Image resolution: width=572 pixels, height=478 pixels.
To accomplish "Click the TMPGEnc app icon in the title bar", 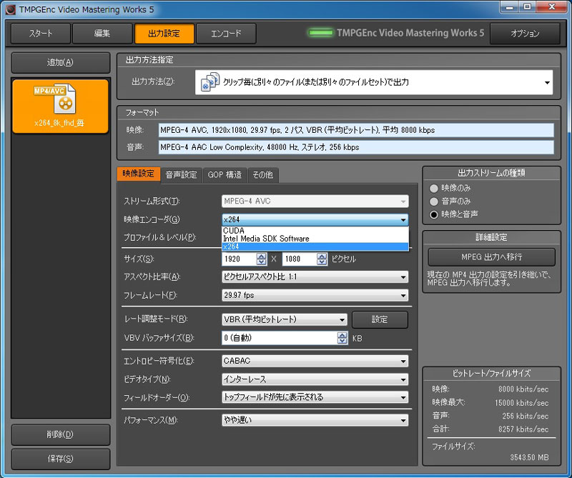I will click(8, 9).
